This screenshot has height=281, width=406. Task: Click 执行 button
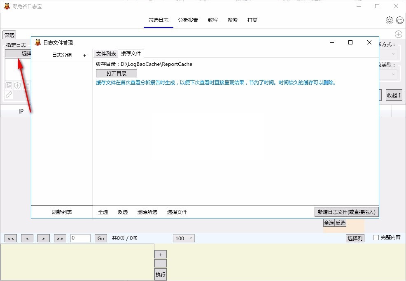pyautogui.click(x=161, y=274)
